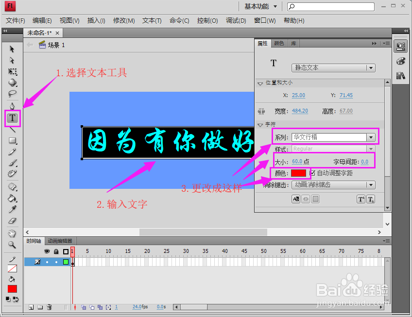Toggle auto kerning checkbox

[x=312, y=173]
